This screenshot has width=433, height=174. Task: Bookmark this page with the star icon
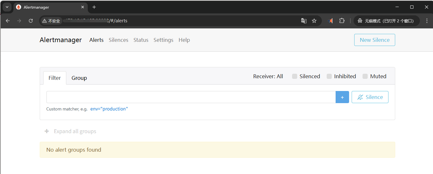click(314, 21)
